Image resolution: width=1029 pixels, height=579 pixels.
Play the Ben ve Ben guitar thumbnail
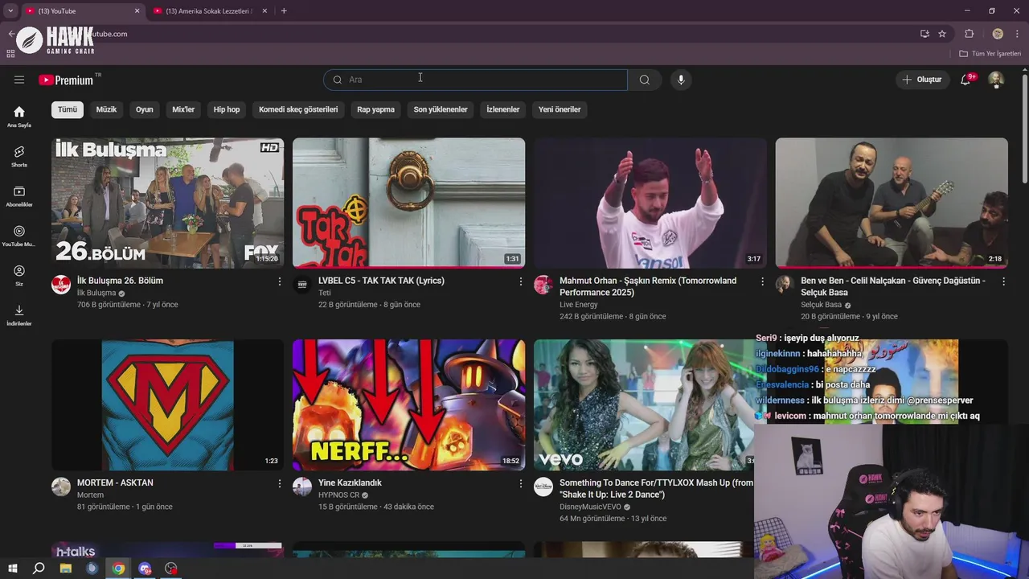pyautogui.click(x=892, y=203)
